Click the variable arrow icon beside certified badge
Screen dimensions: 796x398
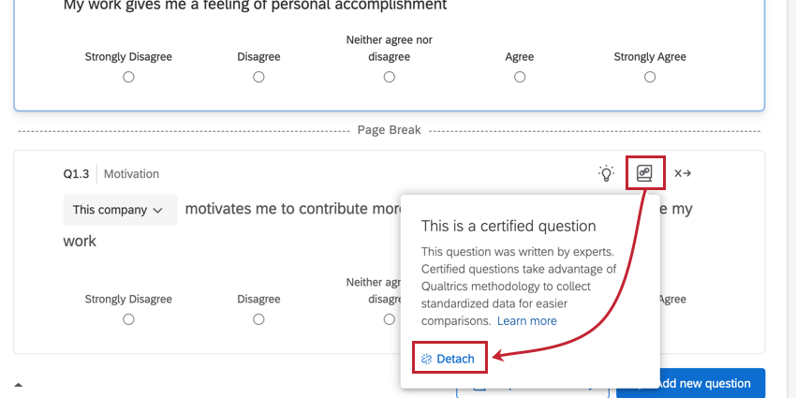pos(682,173)
